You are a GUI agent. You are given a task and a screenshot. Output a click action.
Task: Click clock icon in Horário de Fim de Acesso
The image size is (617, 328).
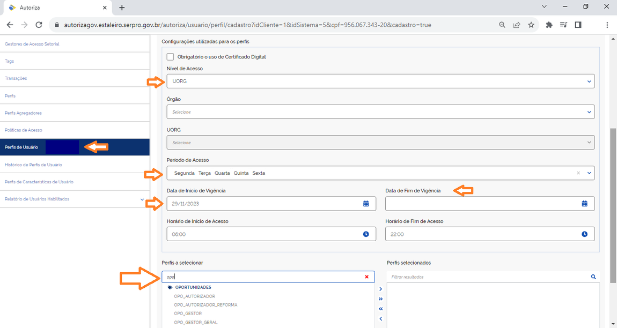point(584,234)
